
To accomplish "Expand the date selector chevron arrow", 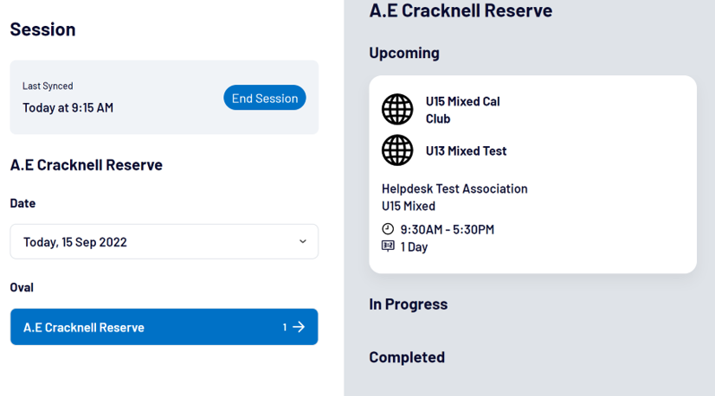I will pyautogui.click(x=302, y=241).
